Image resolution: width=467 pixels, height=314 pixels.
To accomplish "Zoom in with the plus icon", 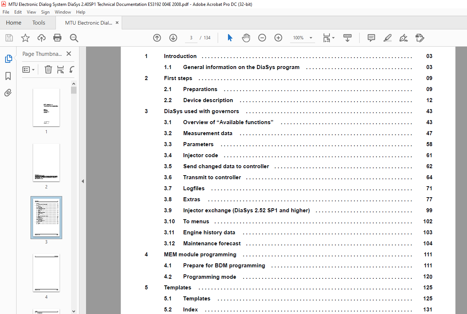I will click(x=278, y=38).
